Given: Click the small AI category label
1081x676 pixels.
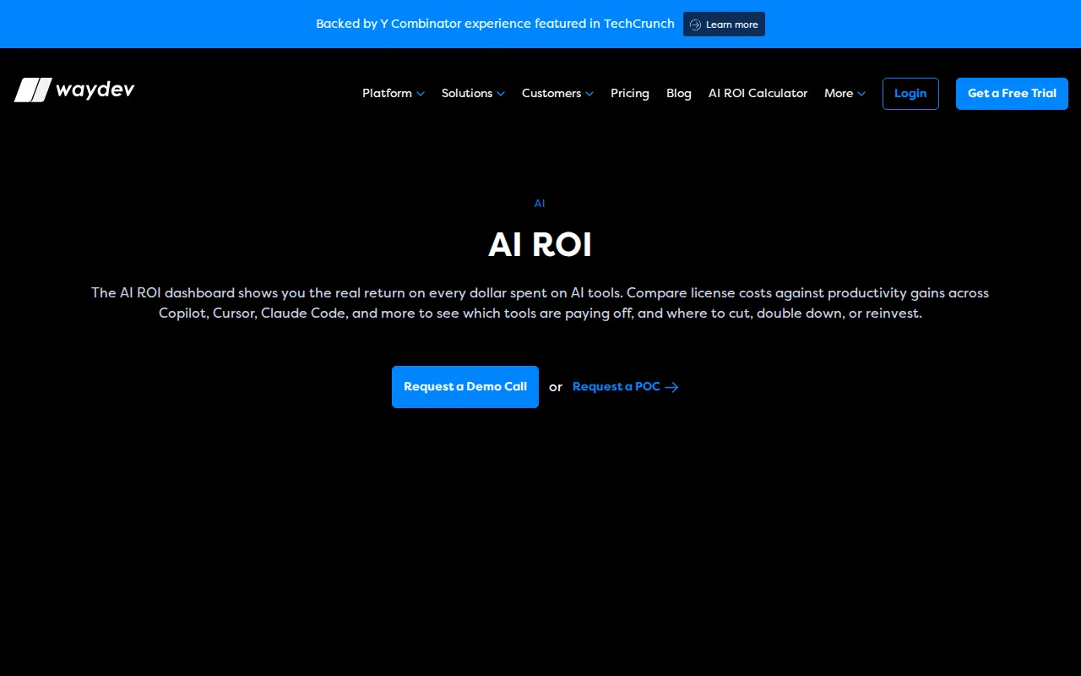Looking at the screenshot, I should 540,204.
